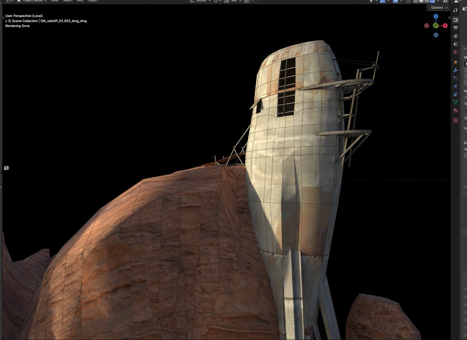467x340 pixels.
Task: Open the Select menu
Action: pyautogui.click(x=68, y=1)
